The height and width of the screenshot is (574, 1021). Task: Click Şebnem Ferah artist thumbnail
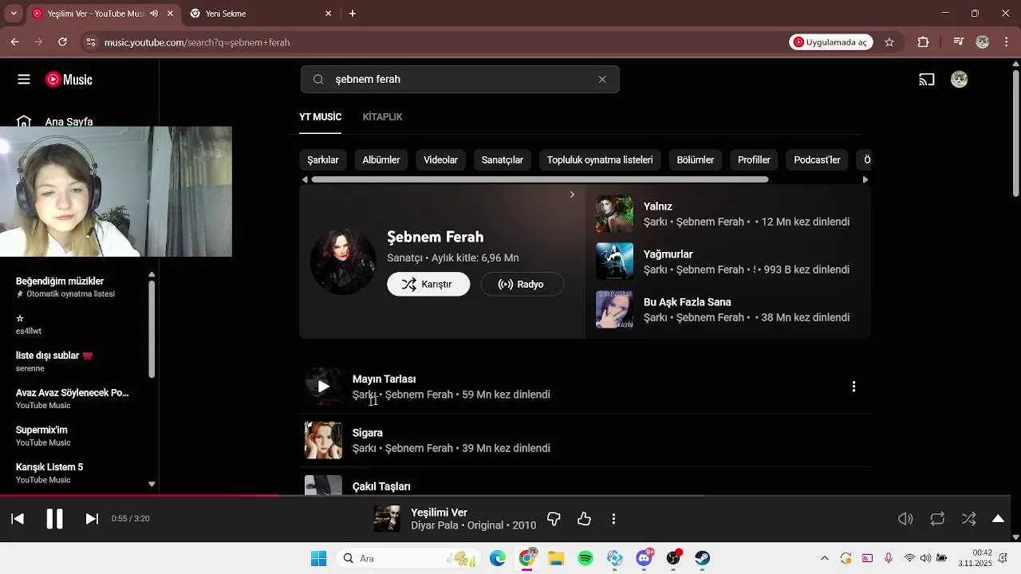(343, 261)
